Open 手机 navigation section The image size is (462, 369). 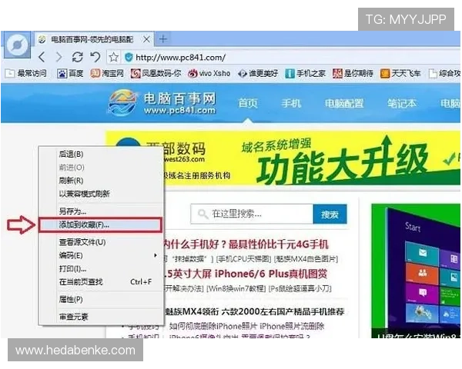click(291, 103)
